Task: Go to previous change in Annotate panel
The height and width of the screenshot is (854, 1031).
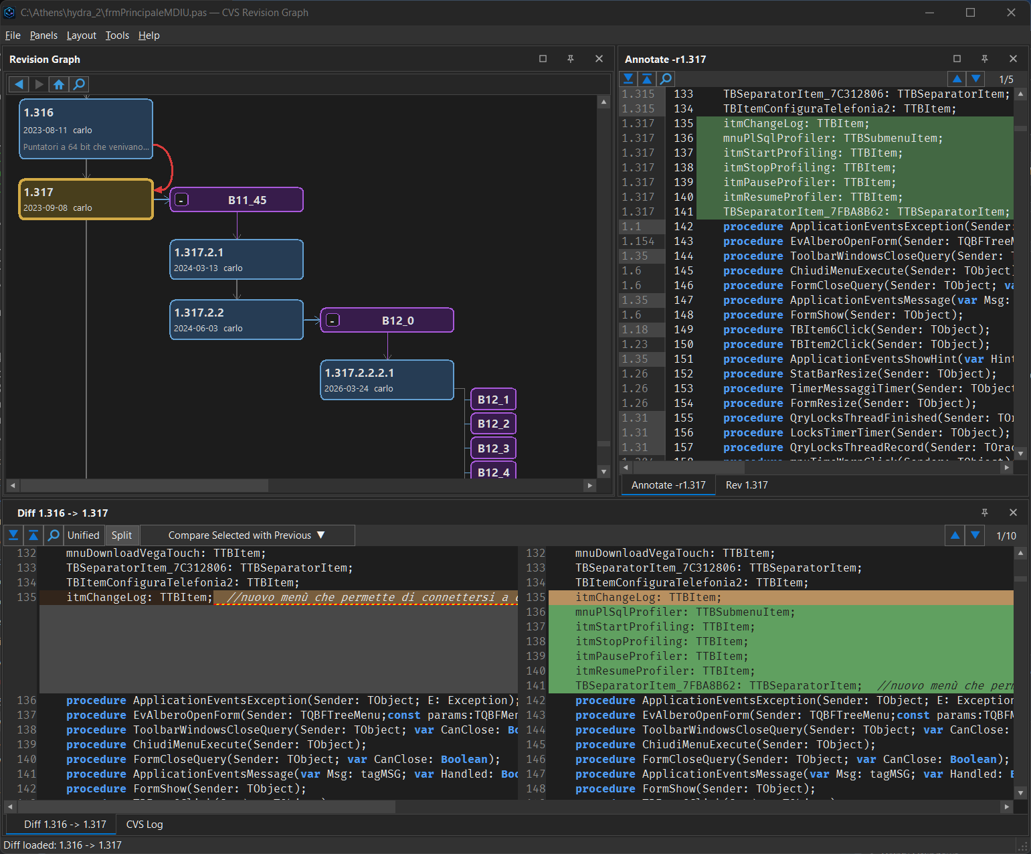Action: (x=957, y=79)
